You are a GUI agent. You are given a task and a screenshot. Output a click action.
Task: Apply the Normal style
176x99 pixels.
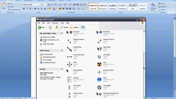pos(93,7)
